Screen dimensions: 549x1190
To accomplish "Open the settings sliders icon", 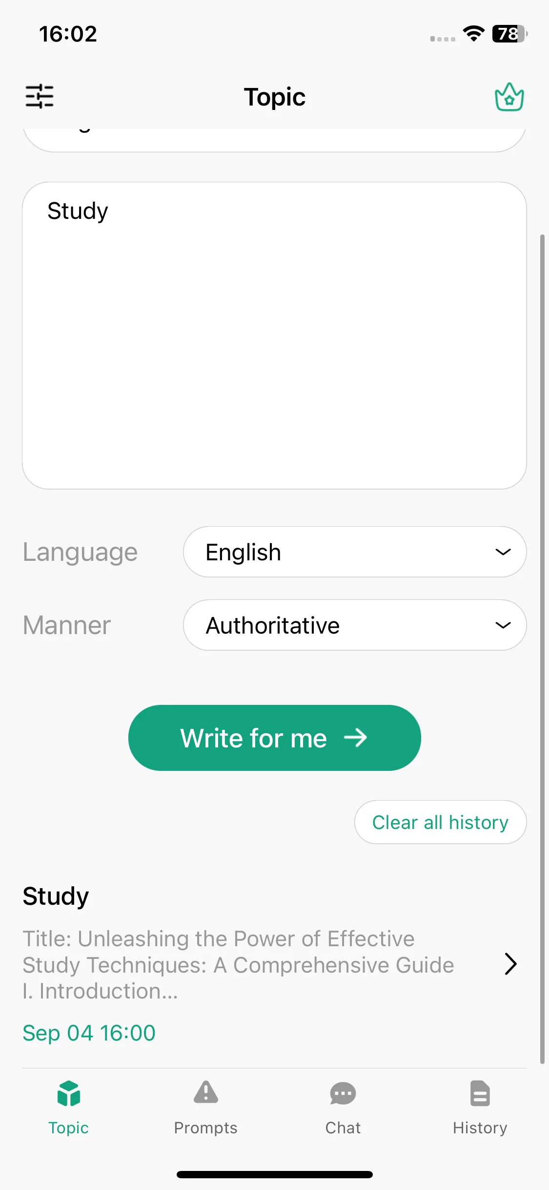I will click(x=40, y=96).
